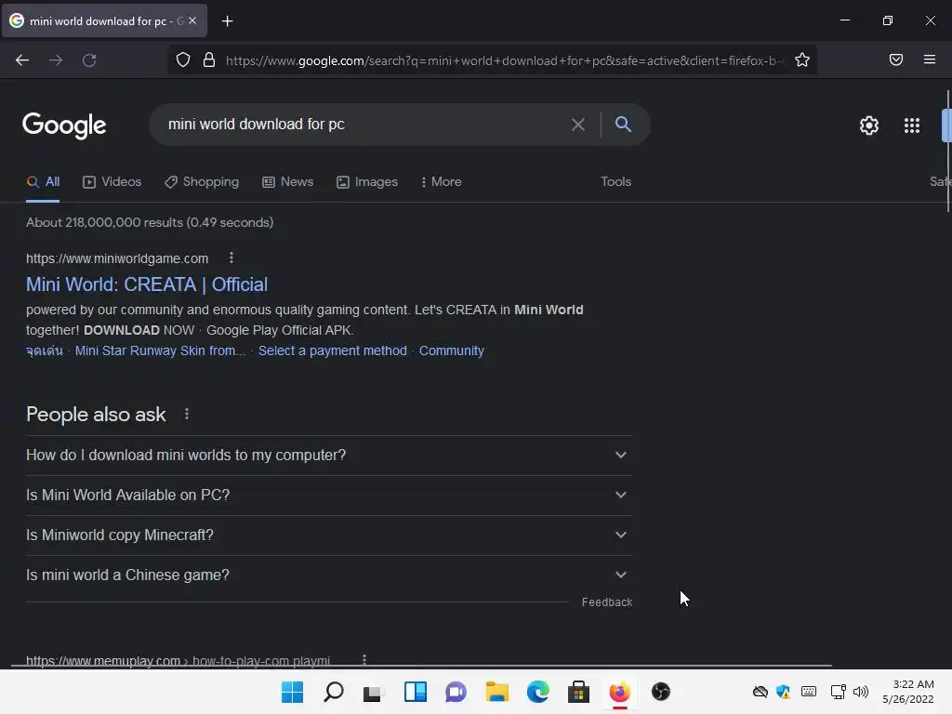Go to the Google logo homepage
The height and width of the screenshot is (714, 952).
(x=64, y=126)
